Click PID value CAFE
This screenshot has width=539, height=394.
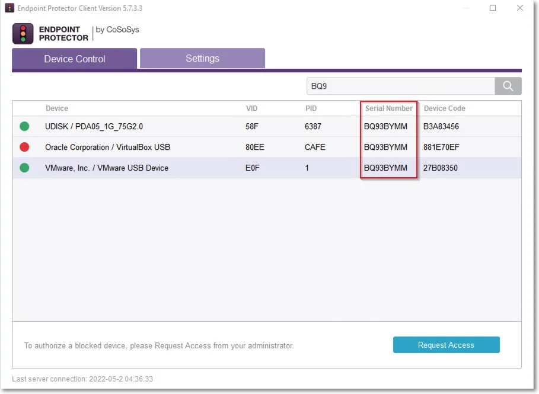click(315, 147)
